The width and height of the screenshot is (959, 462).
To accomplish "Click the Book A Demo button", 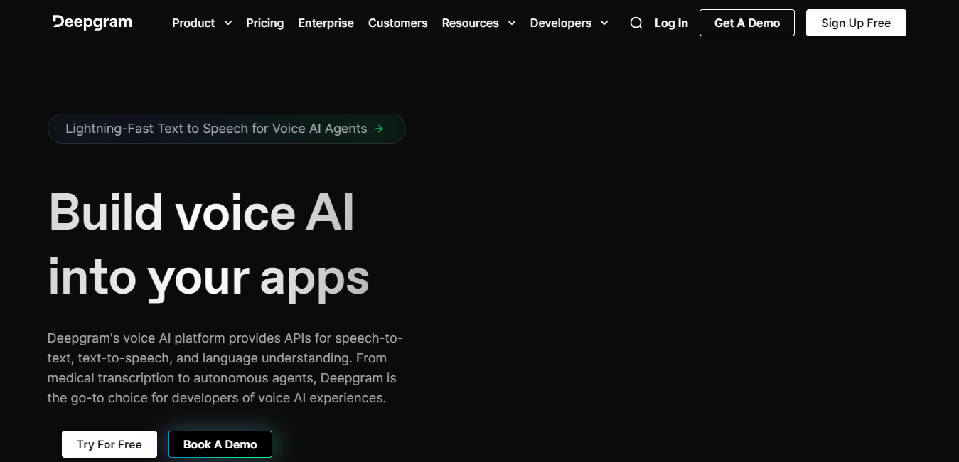I will point(220,444).
